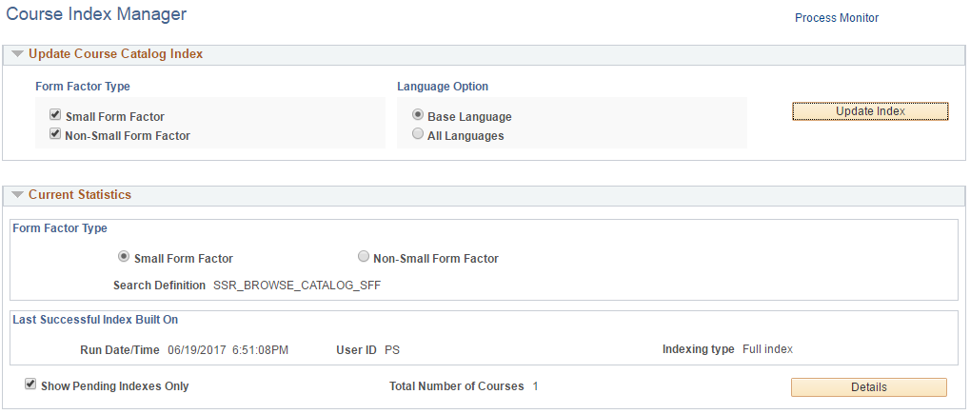Image resolution: width=970 pixels, height=414 pixels.
Task: Click the Total Number of Courses value
Action: (x=535, y=386)
